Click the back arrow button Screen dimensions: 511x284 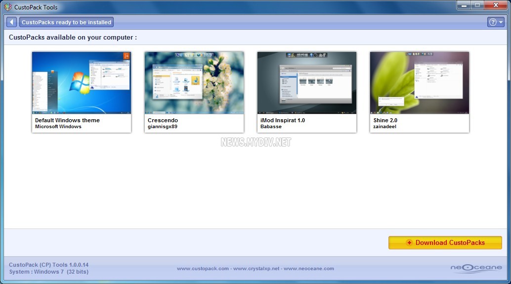[x=11, y=22]
